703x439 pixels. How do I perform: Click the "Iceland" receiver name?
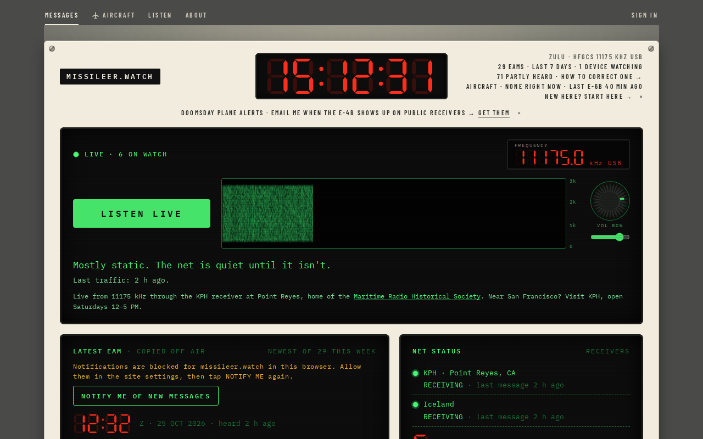coord(439,404)
